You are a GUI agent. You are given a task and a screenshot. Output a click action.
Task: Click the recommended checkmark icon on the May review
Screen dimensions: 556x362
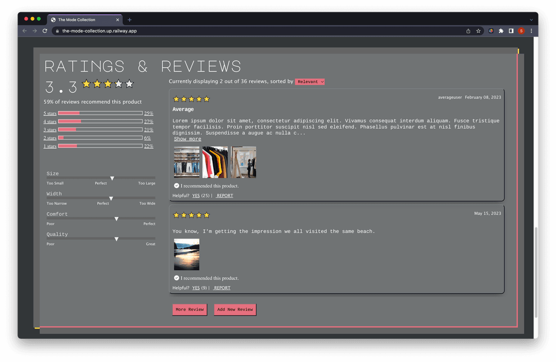pos(176,278)
